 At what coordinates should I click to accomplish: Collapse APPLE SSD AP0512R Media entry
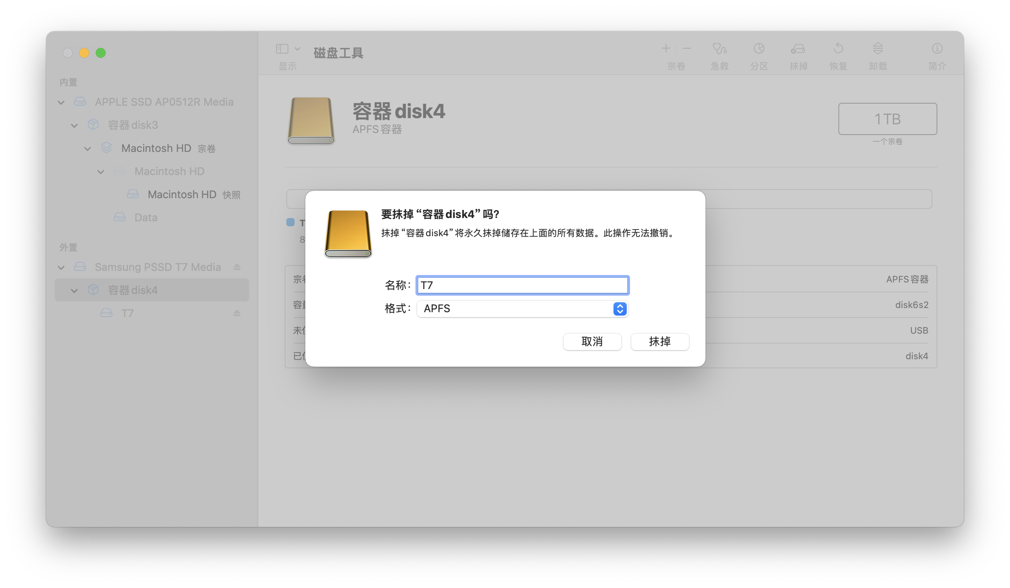click(x=61, y=102)
